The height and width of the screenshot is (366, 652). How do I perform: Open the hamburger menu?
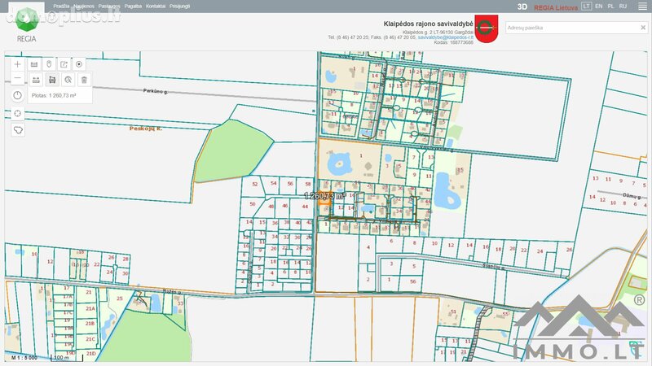tap(642, 7)
